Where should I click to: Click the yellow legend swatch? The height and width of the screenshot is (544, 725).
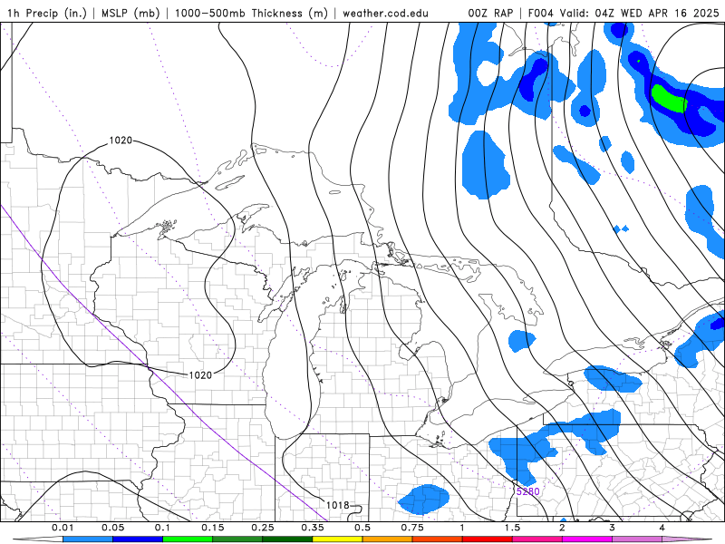(x=337, y=539)
